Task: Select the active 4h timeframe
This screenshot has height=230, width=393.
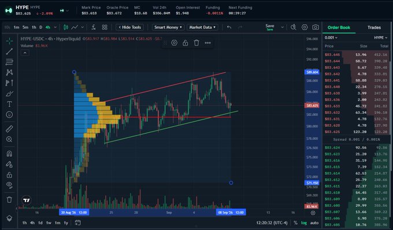Action: (47, 27)
